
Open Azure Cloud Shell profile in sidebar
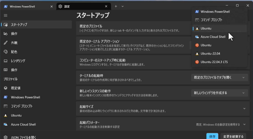[x=36, y=124]
